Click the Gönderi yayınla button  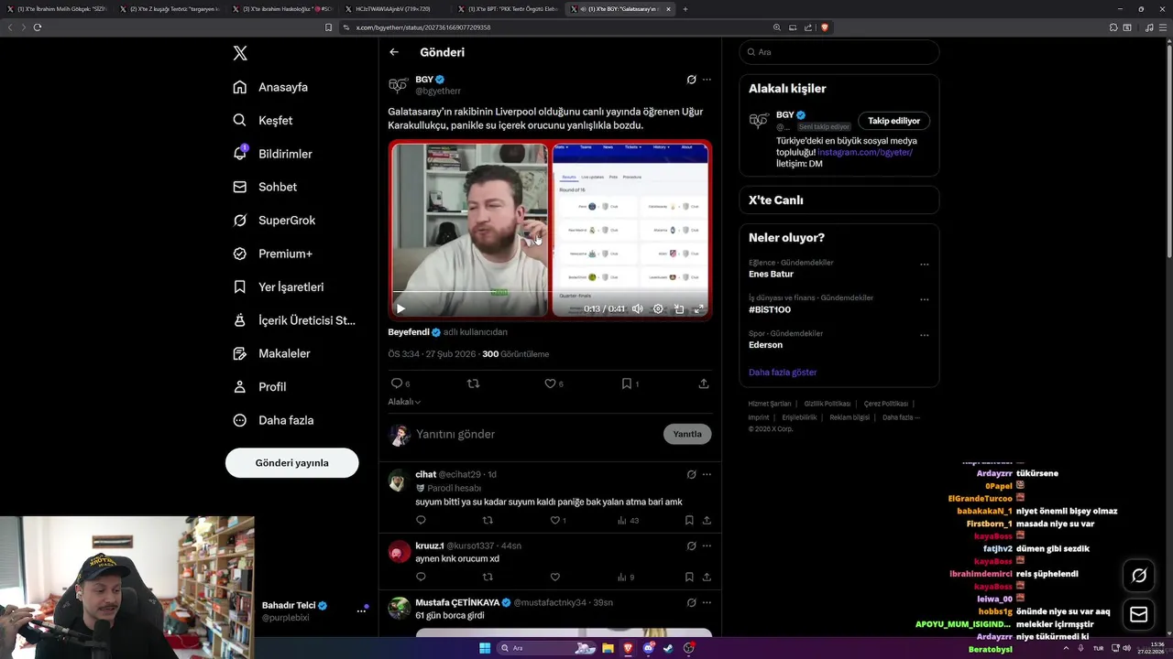tap(291, 462)
